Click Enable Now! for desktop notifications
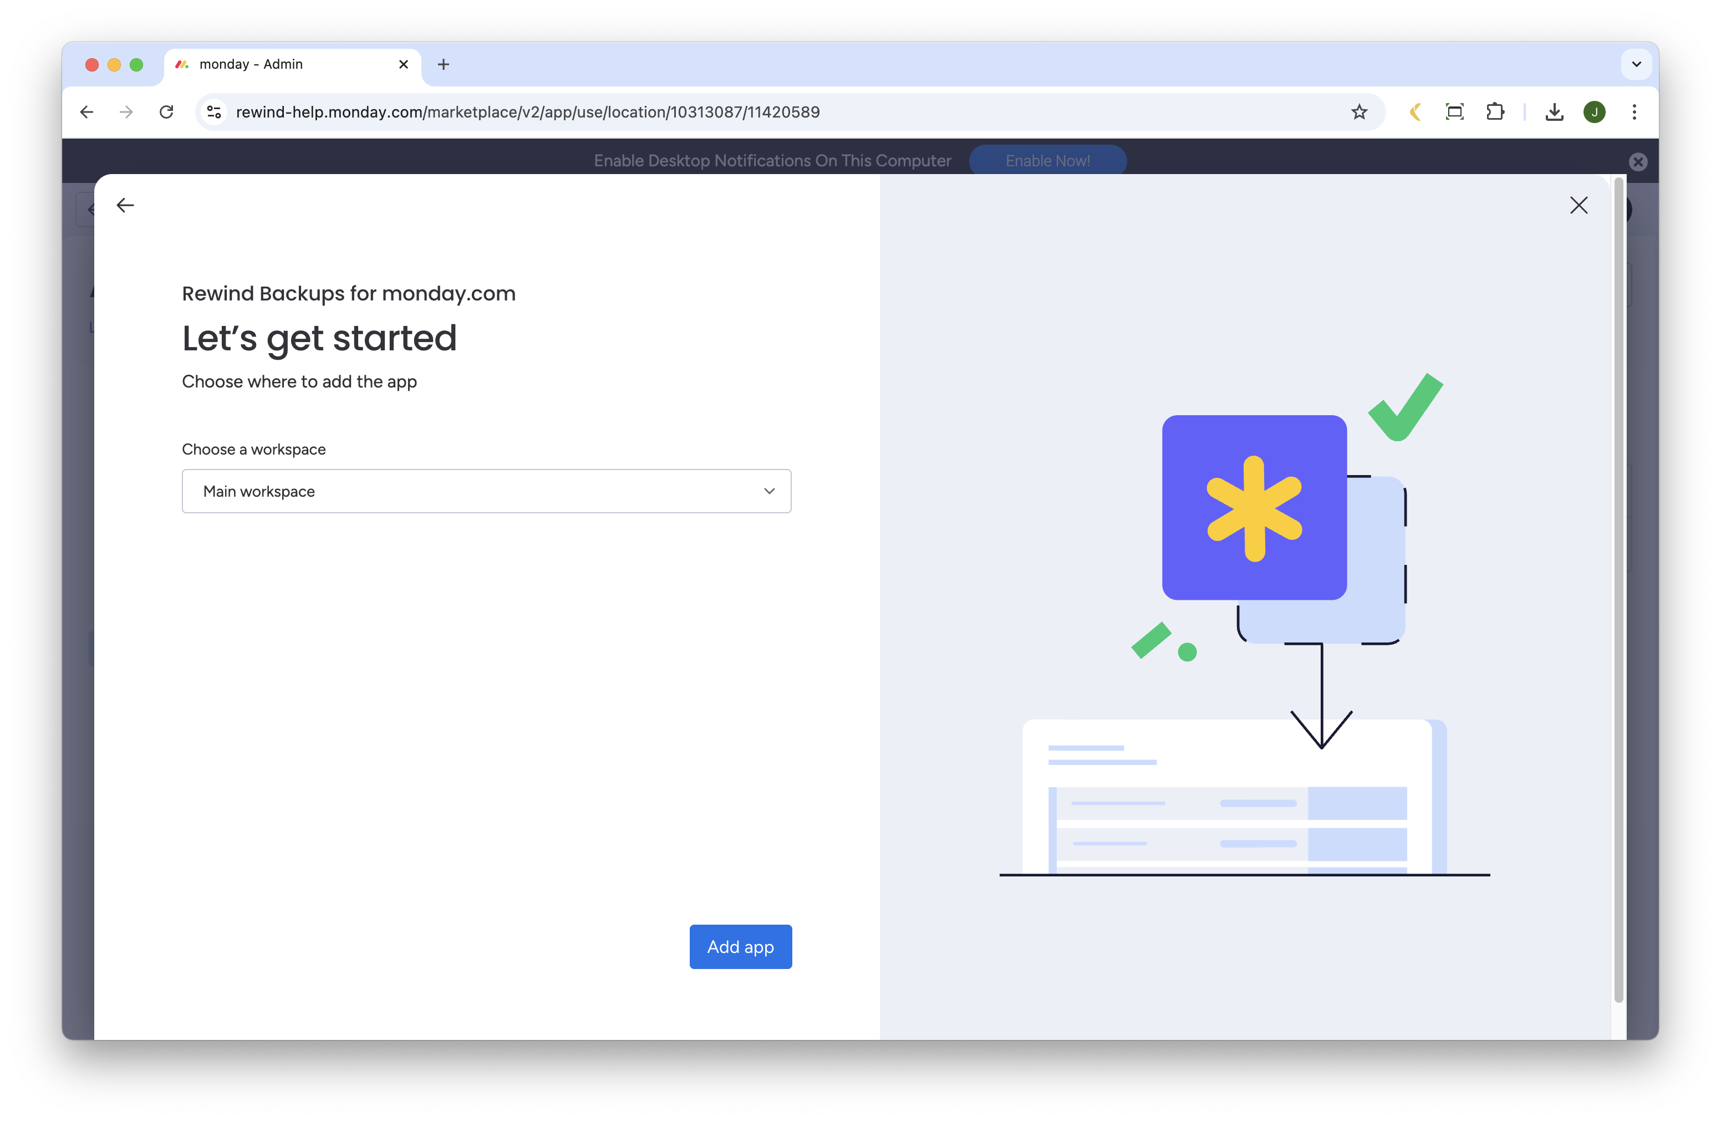 [1047, 161]
